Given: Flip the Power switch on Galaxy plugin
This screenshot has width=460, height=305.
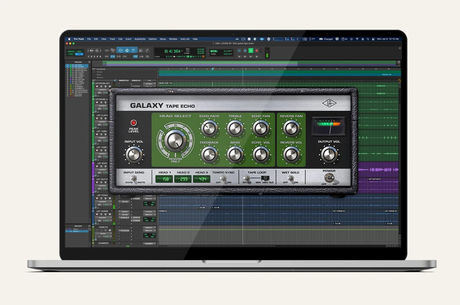Looking at the screenshot, I should pyautogui.click(x=329, y=178).
